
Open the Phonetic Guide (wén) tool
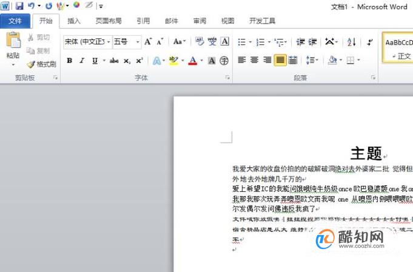212,42
